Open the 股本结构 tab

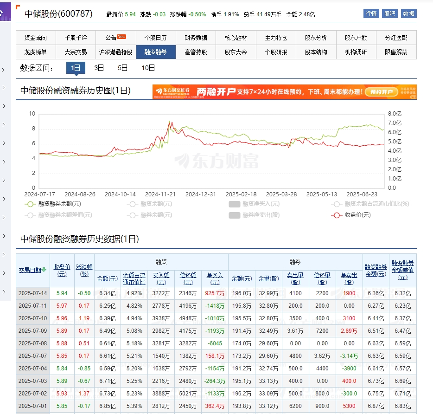tap(316, 52)
